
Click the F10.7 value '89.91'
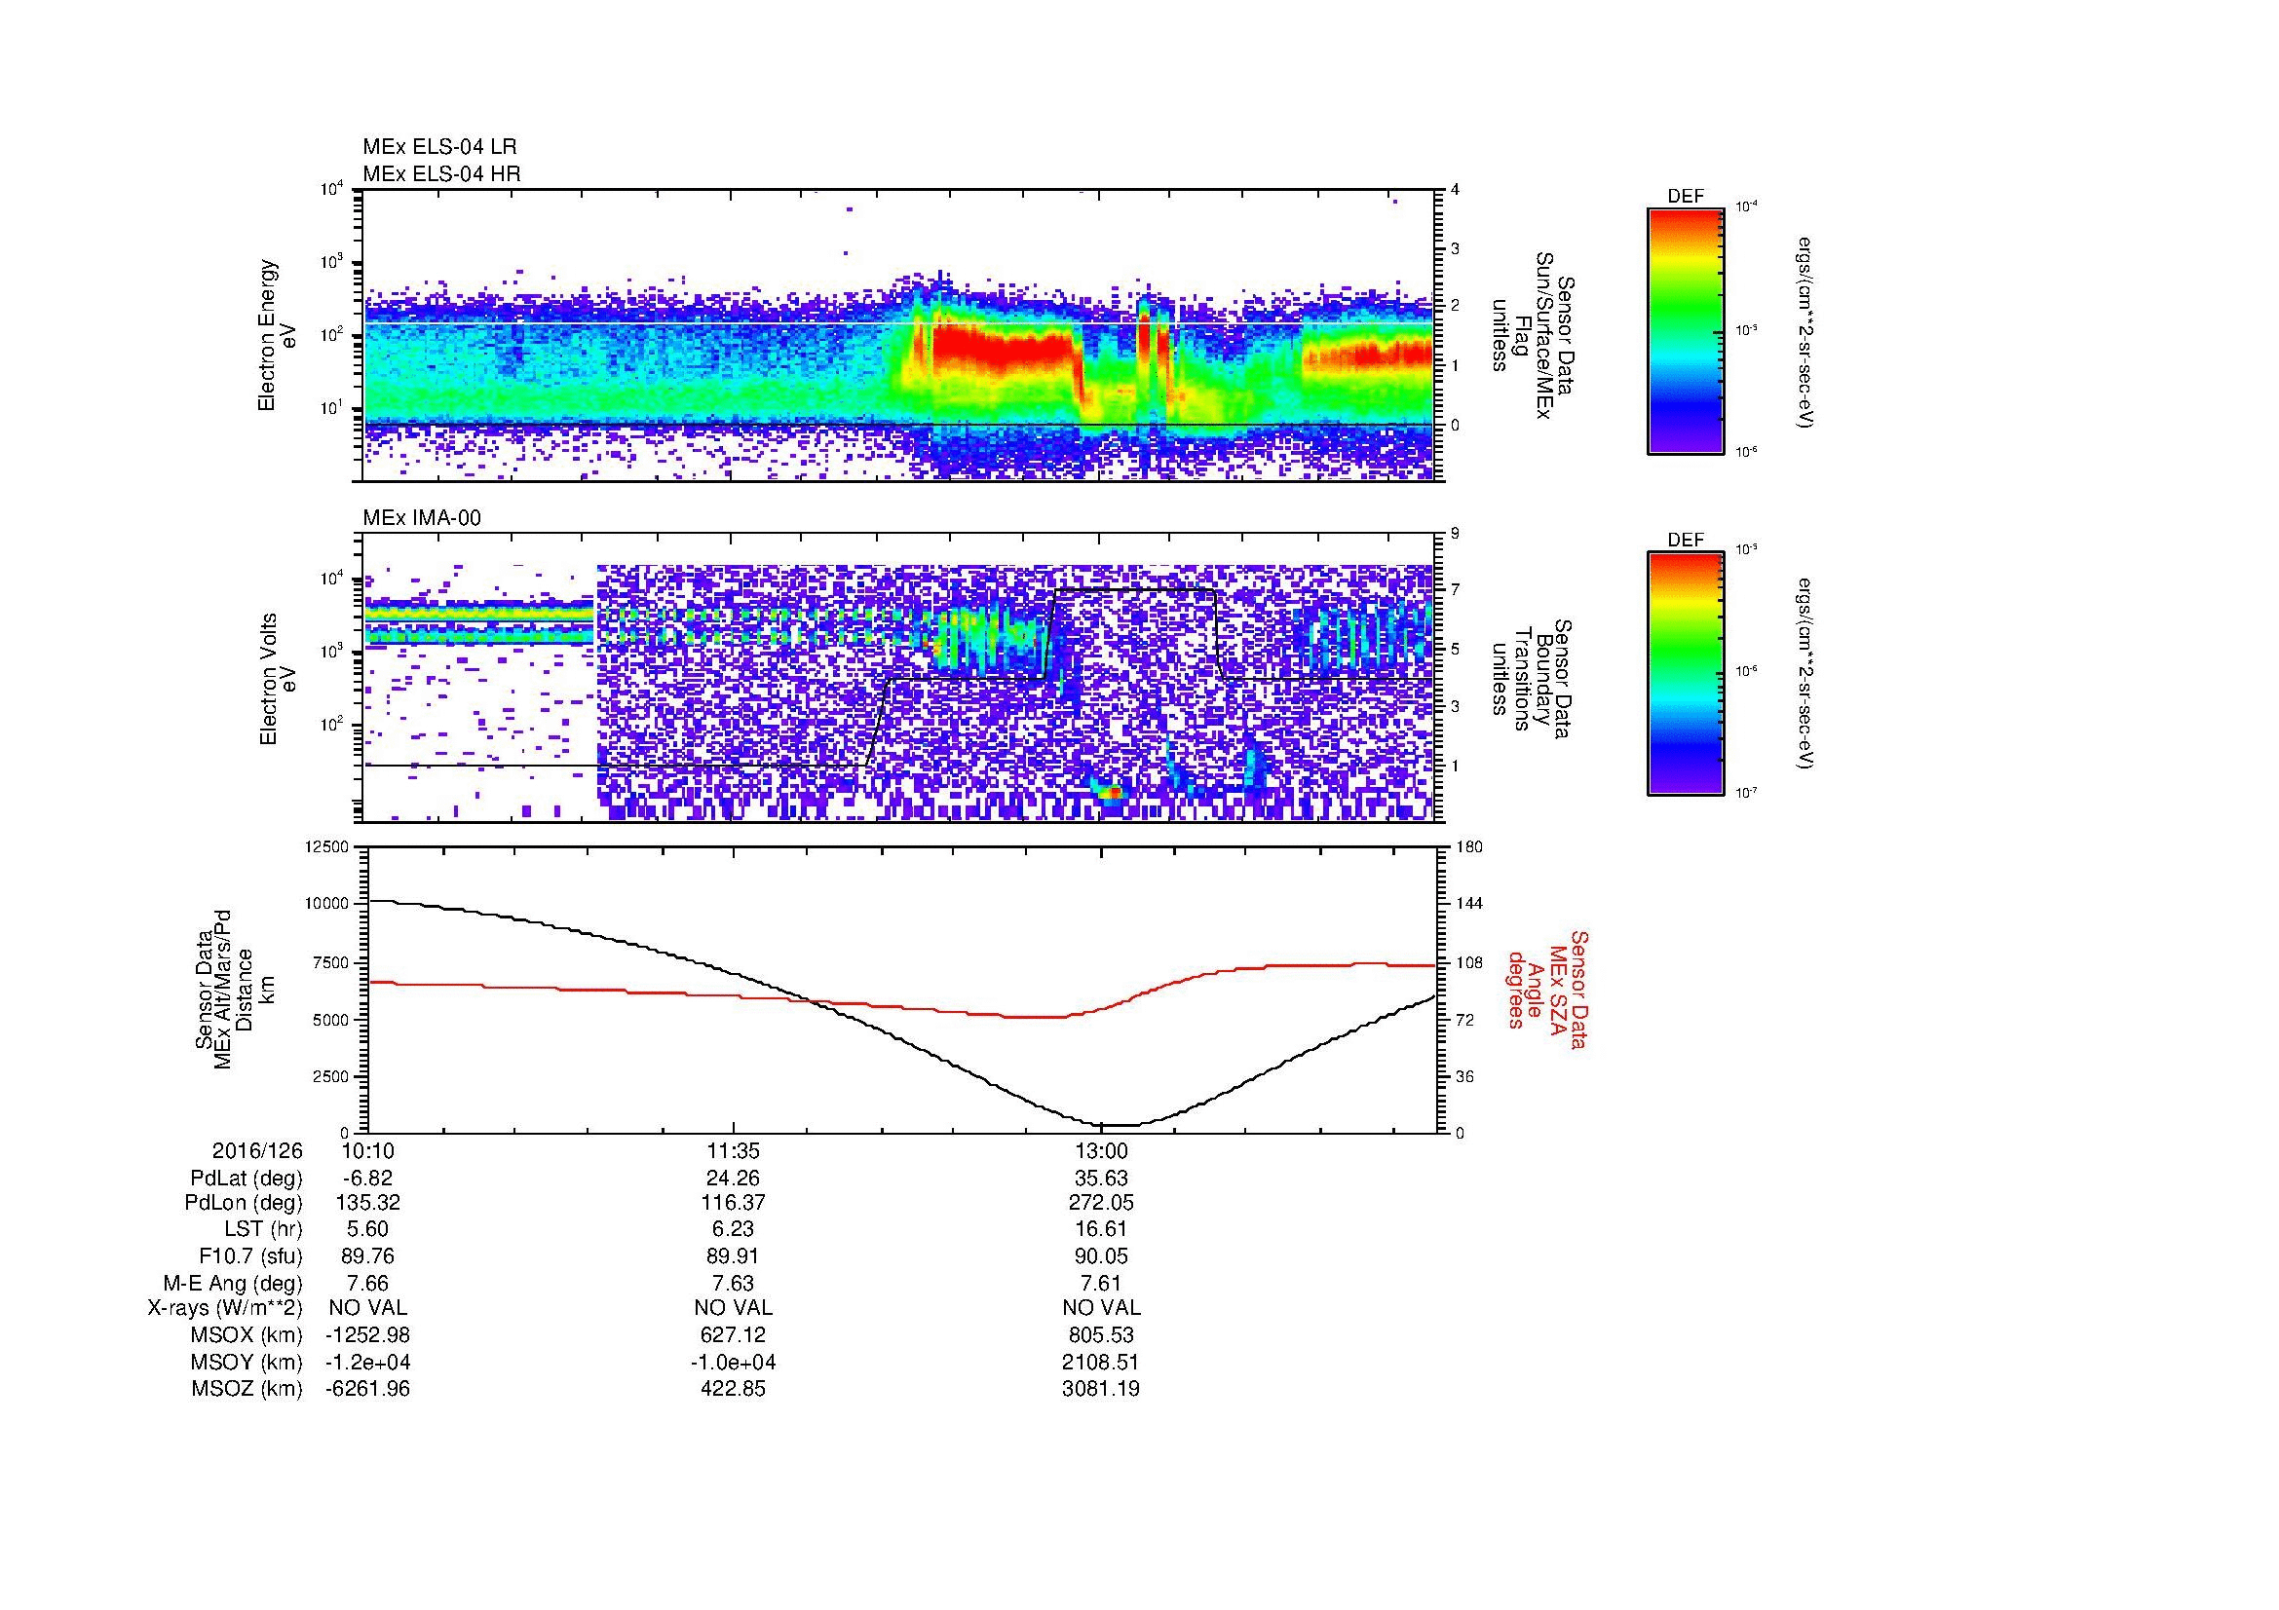click(x=734, y=1255)
